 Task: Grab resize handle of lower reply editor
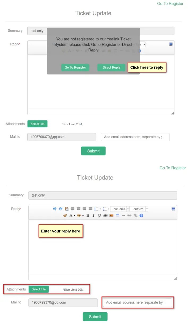[x=175, y=278]
